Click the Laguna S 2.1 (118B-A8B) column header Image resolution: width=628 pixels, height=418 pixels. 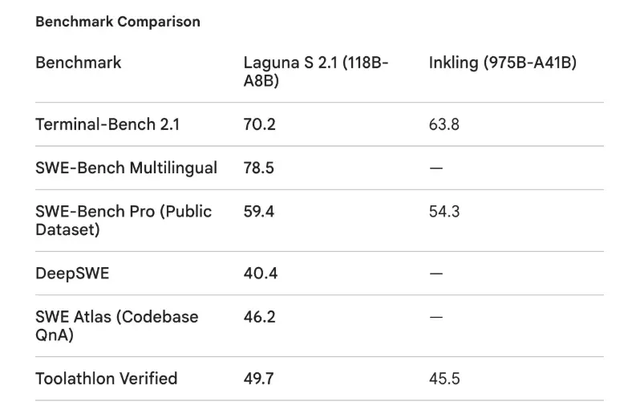coord(315,71)
